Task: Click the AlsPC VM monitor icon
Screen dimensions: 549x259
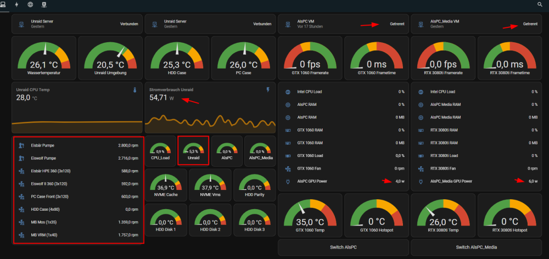Action: point(288,24)
